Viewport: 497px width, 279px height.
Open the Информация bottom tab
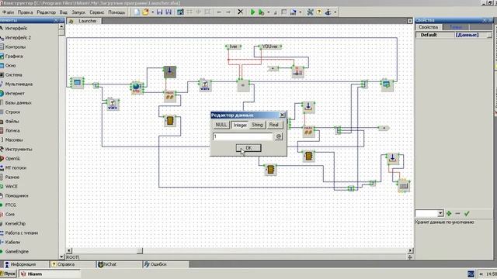(23, 264)
